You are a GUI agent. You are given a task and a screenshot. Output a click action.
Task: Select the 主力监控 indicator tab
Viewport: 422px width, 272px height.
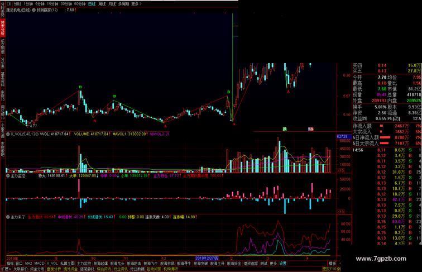[84, 264]
